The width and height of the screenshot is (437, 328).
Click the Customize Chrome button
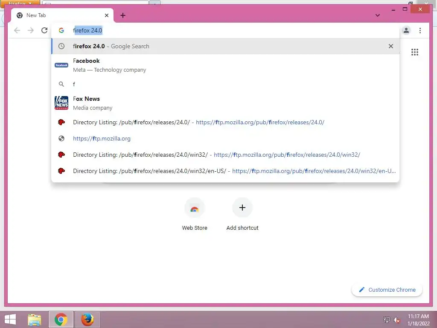coord(387,290)
